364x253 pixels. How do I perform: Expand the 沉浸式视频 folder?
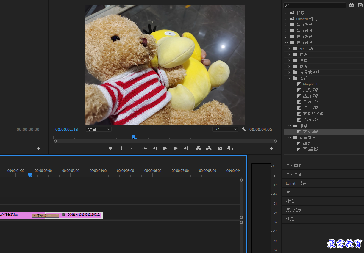tap(289, 72)
